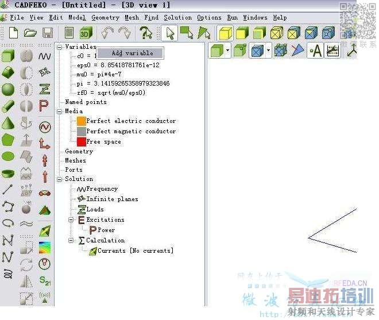This screenshot has width=379, height=320.
Task: Click orange Perfect electric conductor swatch
Action: click(x=82, y=121)
